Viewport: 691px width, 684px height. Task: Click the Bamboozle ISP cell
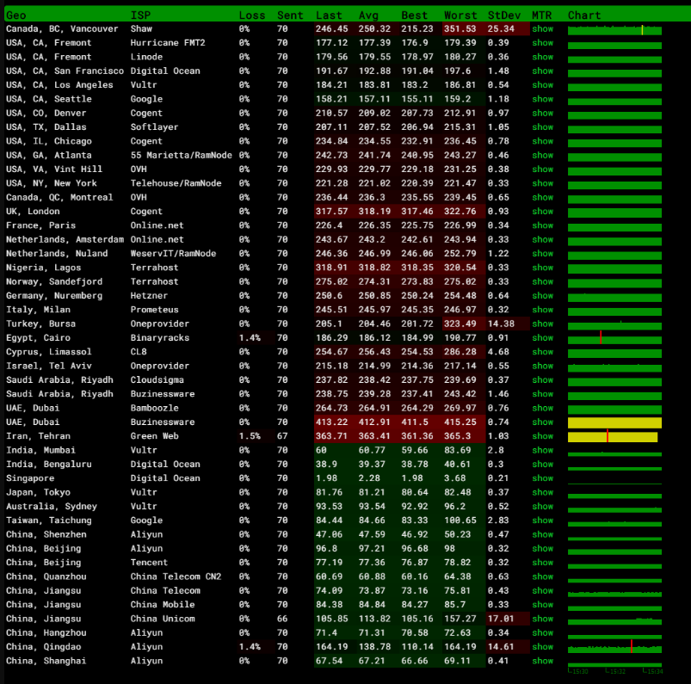point(154,408)
